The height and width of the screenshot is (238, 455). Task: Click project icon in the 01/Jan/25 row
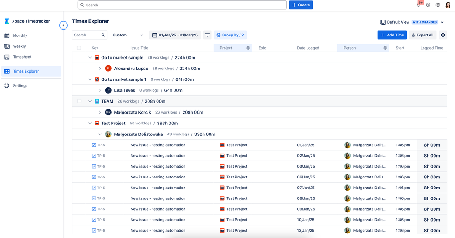[222, 145]
